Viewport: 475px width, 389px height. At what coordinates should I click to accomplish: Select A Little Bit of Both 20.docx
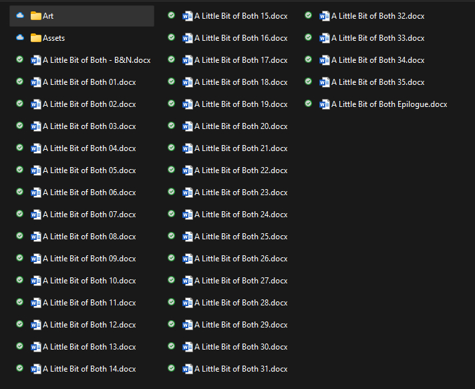click(x=241, y=126)
